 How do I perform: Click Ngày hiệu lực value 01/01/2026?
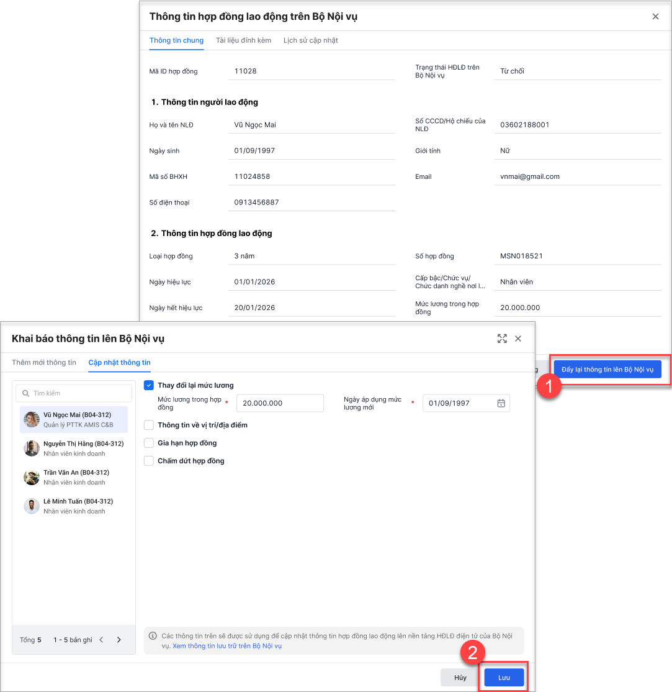click(254, 281)
